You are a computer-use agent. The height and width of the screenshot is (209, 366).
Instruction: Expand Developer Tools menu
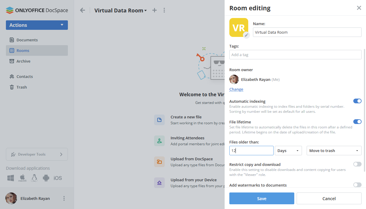click(x=37, y=154)
